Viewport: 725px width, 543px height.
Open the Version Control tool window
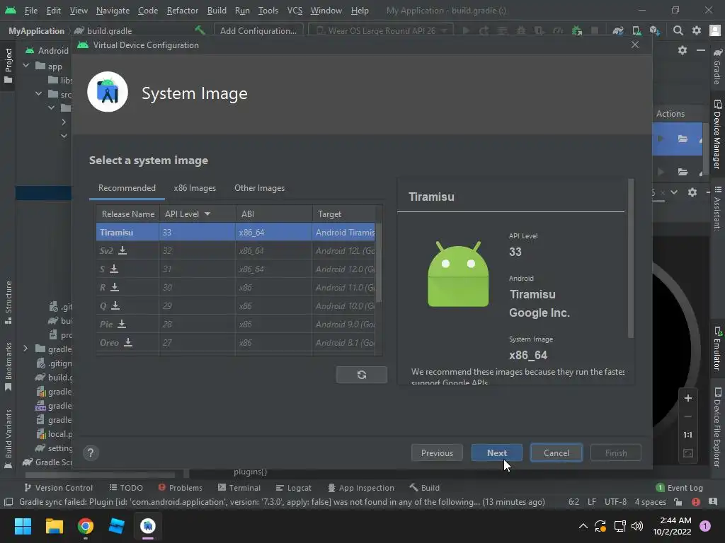[58, 488]
